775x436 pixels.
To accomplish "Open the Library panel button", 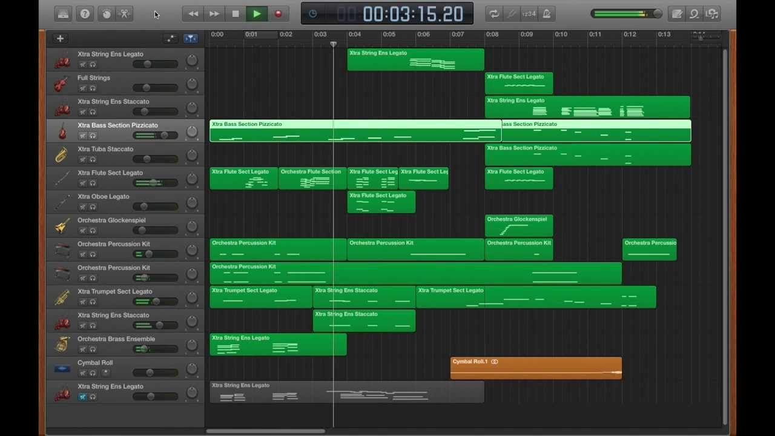I will 63,14.
